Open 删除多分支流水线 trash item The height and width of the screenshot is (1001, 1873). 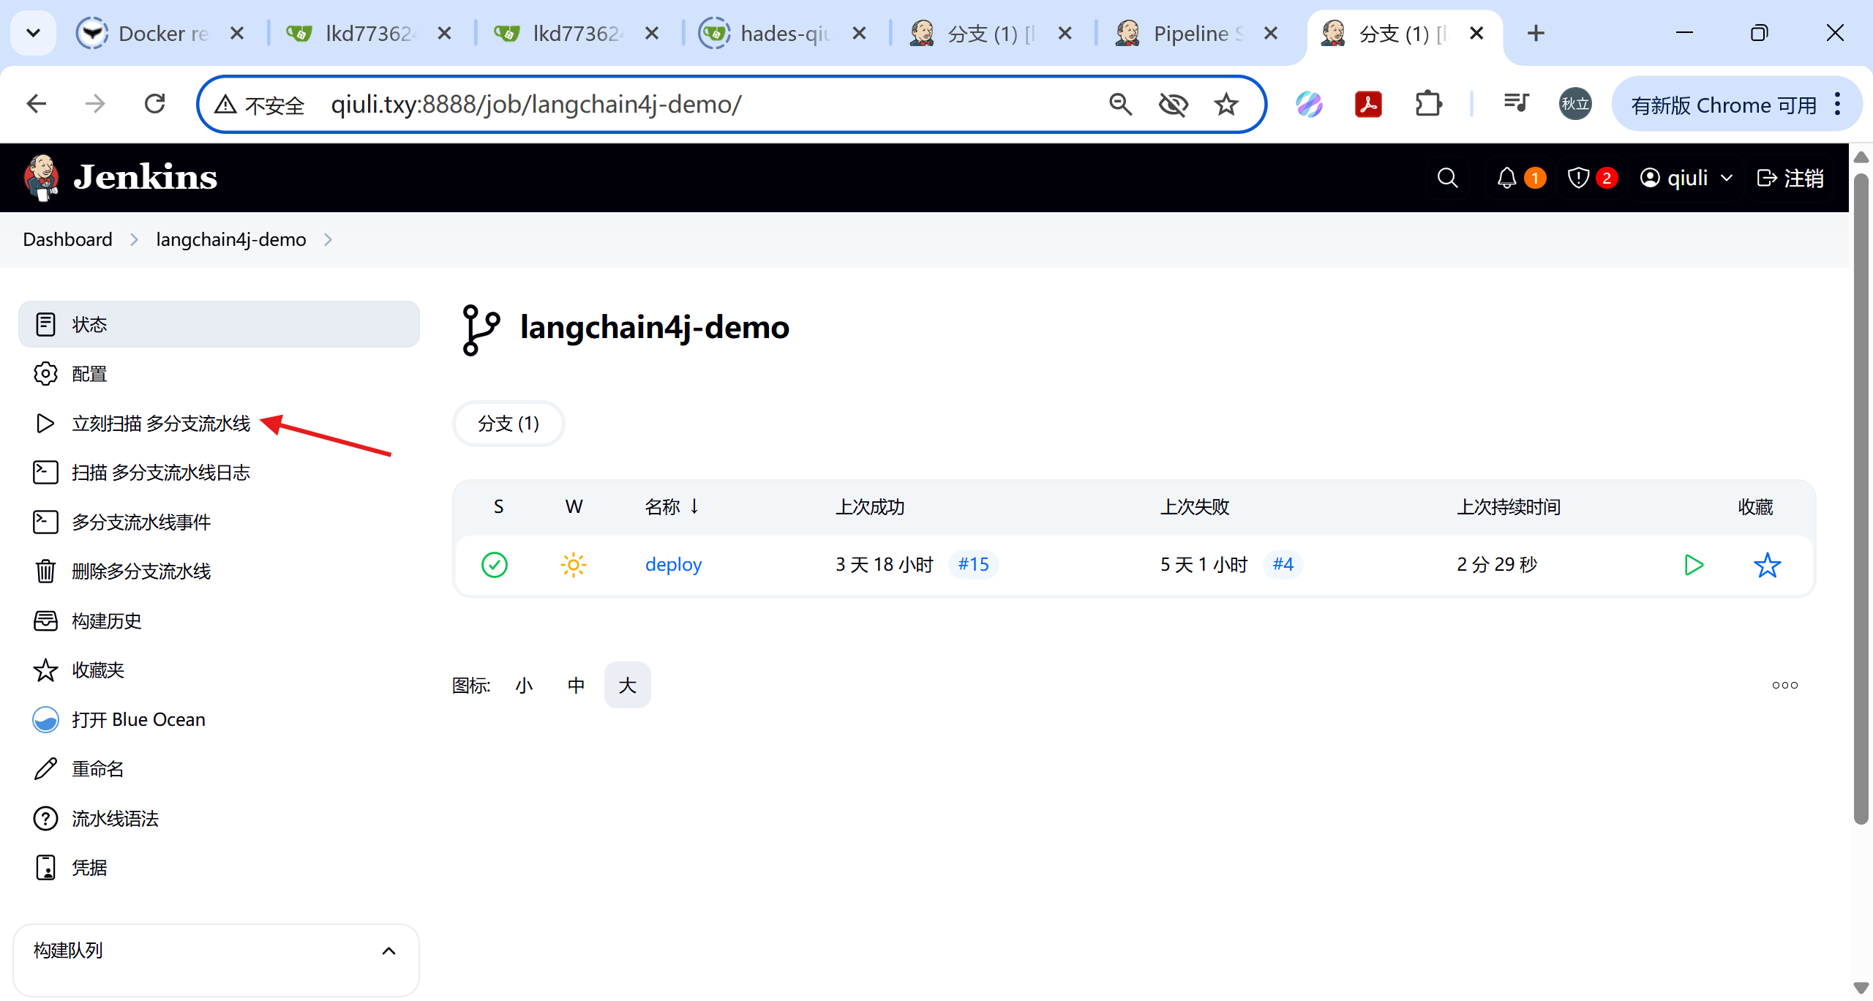(140, 571)
